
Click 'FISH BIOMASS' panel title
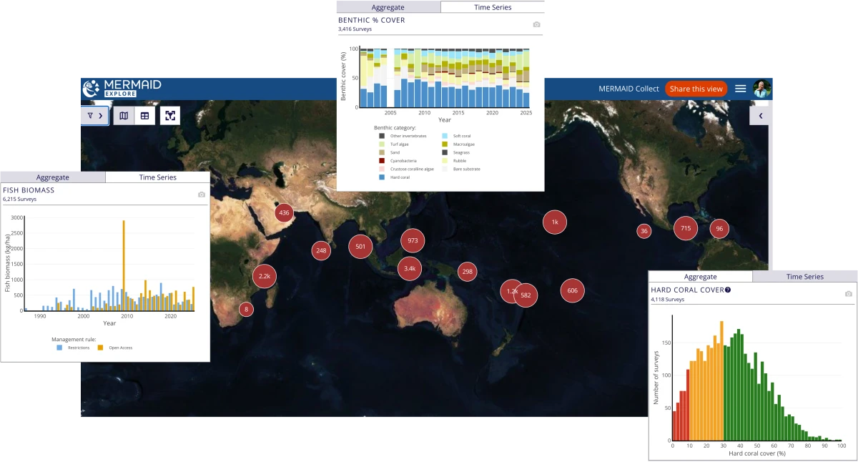point(29,190)
